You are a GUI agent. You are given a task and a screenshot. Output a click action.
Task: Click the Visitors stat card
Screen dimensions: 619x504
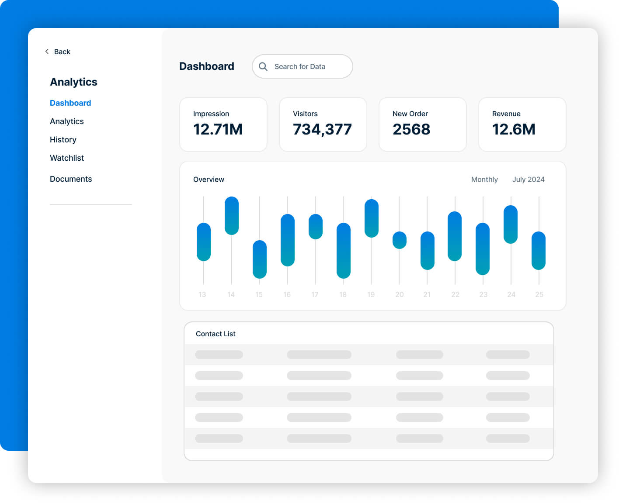(x=323, y=124)
